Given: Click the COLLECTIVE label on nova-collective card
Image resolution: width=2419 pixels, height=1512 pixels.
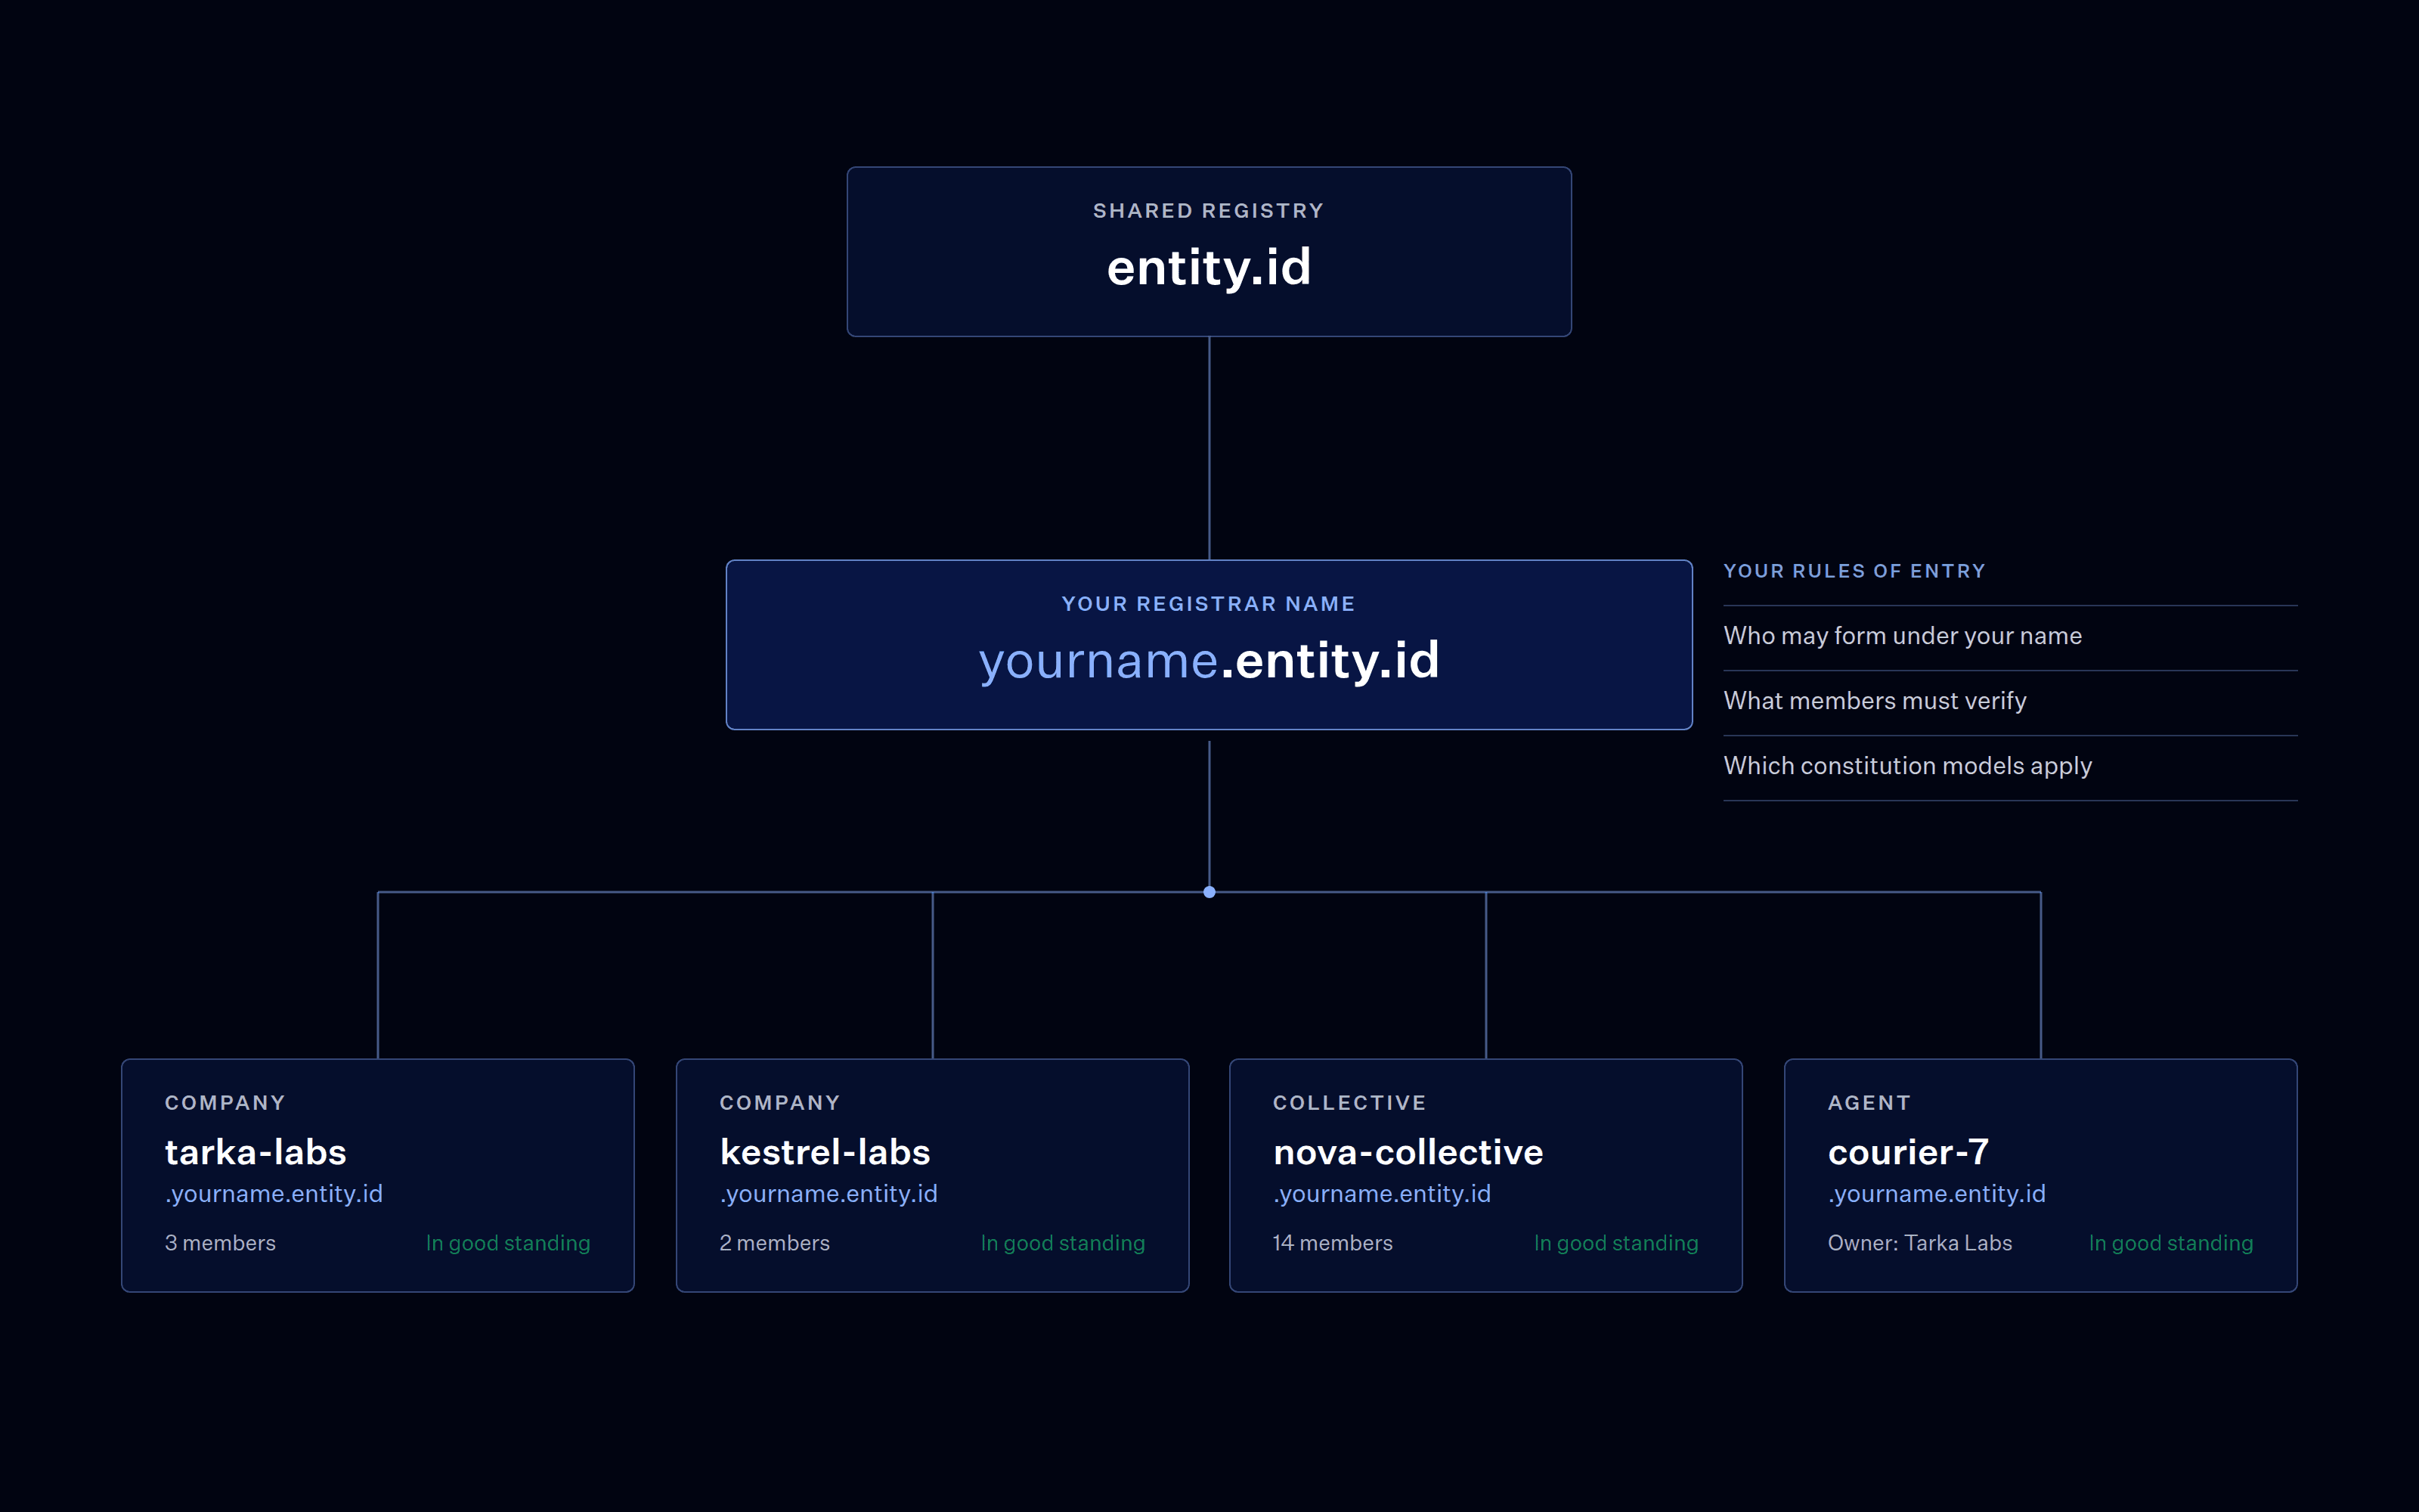Looking at the screenshot, I should pyautogui.click(x=1349, y=1103).
